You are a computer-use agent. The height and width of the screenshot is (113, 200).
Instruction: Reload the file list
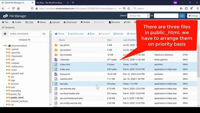[118, 34]
